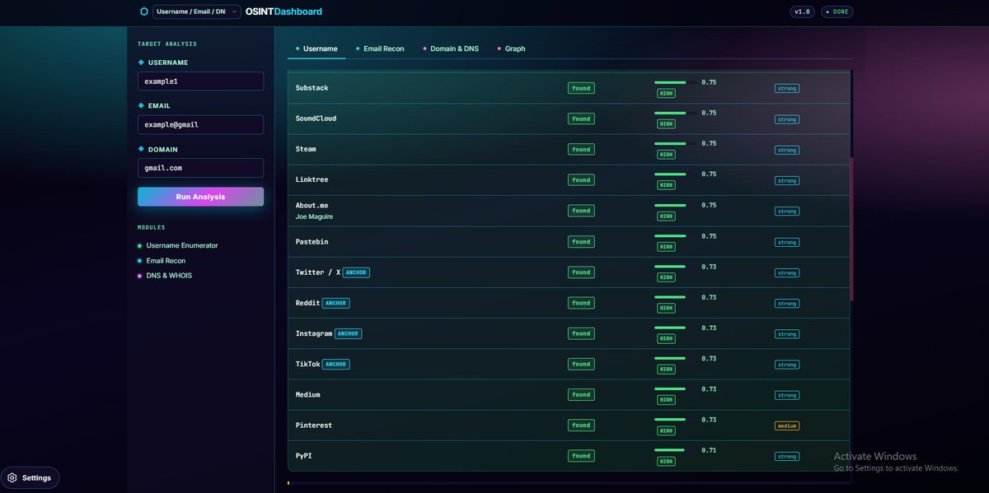Open the Username / Email / DN dropdown
The height and width of the screenshot is (493, 989).
(197, 12)
